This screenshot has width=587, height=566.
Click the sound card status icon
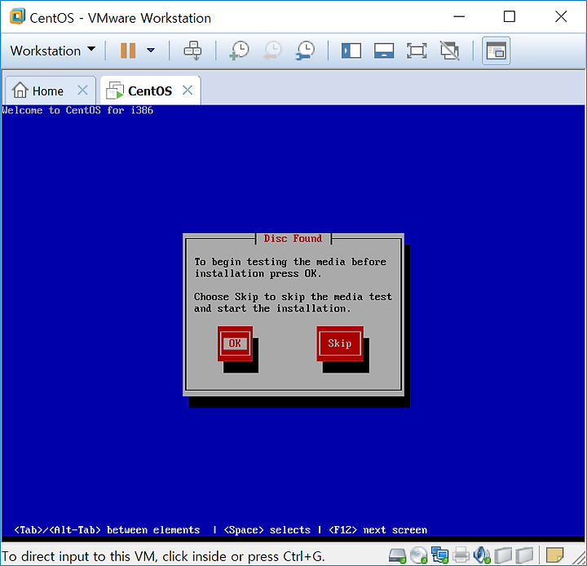[x=482, y=555]
